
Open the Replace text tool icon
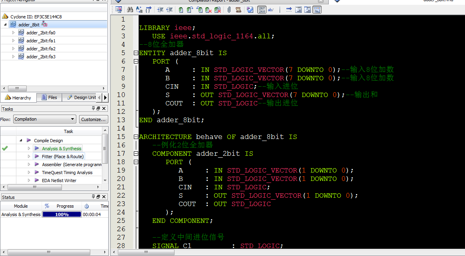[139, 10]
